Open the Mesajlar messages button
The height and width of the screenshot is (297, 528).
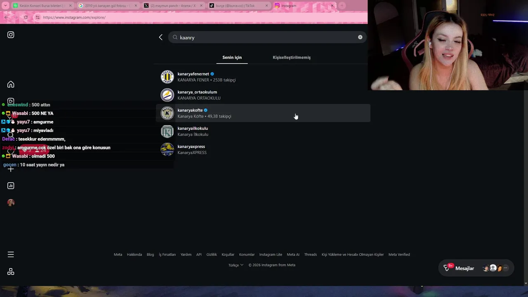tap(476, 268)
